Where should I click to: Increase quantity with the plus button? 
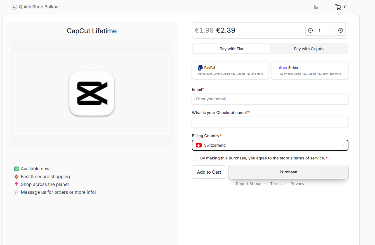coord(341,31)
